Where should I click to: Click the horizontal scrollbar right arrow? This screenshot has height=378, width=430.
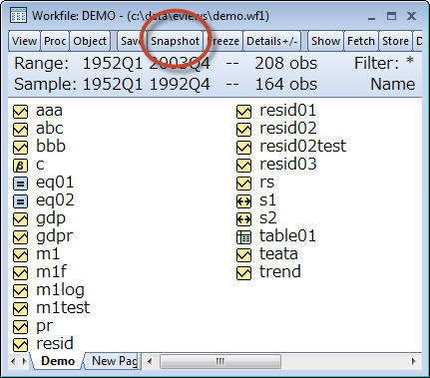414,361
